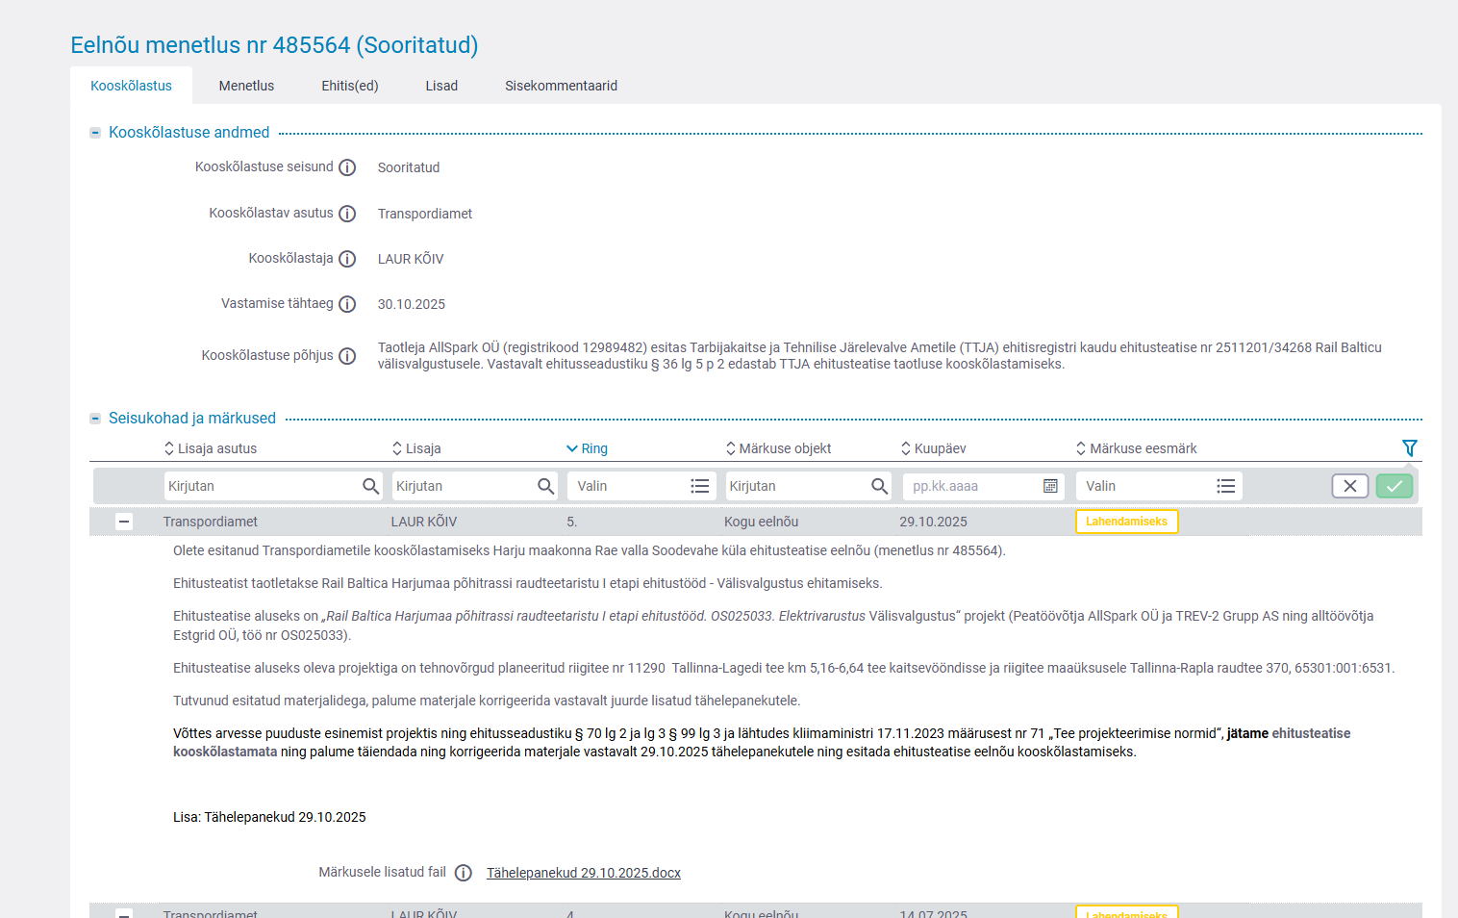Collapse the Seisukohad ja märkused section
Viewport: 1458px width, 918px height.
tap(95, 419)
